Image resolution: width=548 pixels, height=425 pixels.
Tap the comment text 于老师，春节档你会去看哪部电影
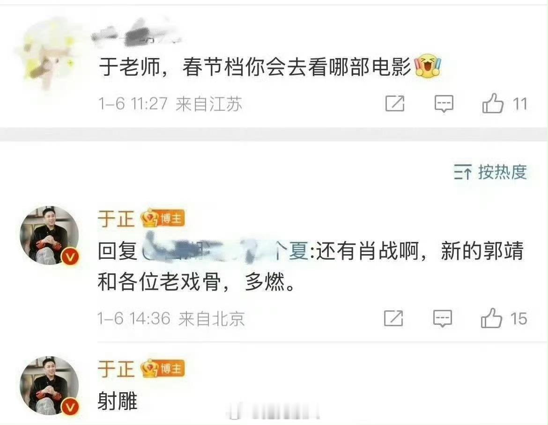pyautogui.click(x=255, y=66)
